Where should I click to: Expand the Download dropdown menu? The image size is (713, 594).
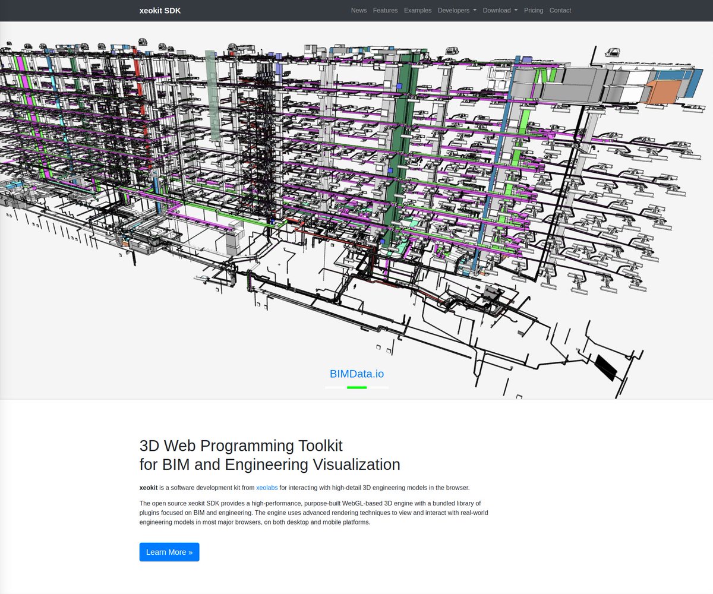coord(500,10)
